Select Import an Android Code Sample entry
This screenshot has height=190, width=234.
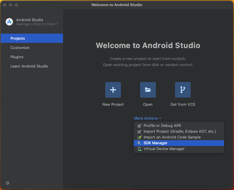point(179,137)
